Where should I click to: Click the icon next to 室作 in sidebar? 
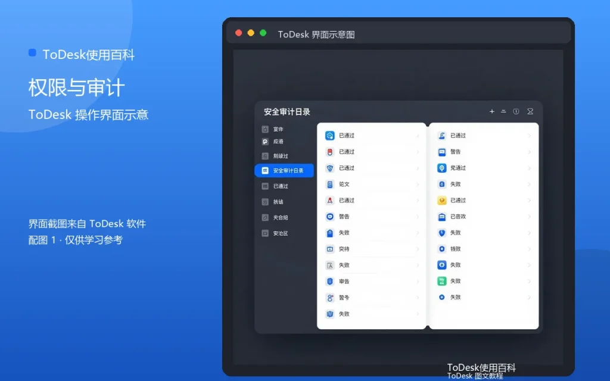(x=265, y=129)
